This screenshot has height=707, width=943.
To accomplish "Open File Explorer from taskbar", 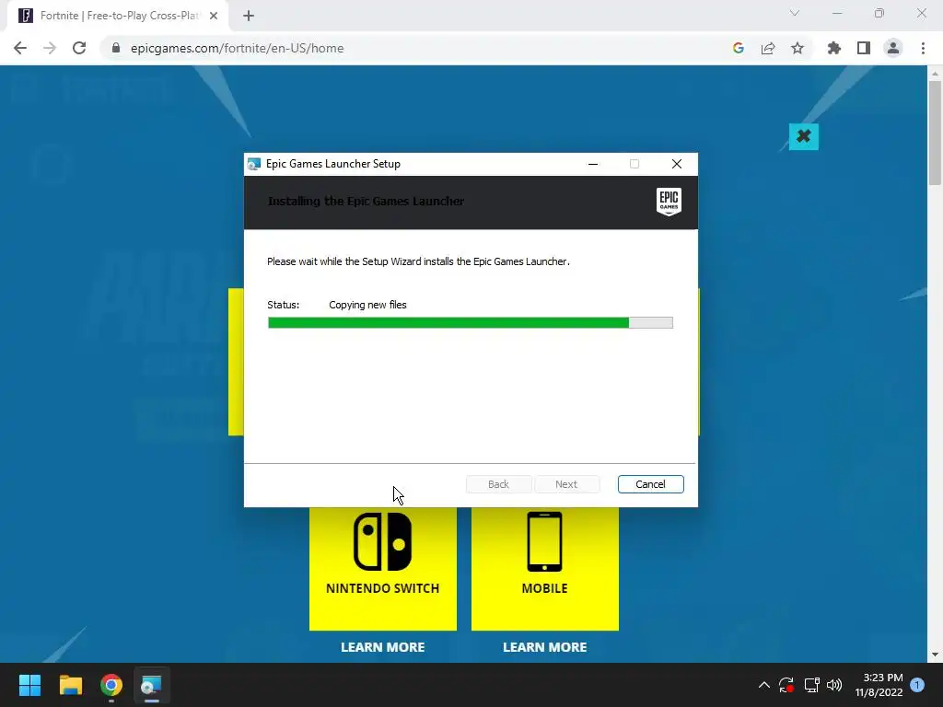I will 70,685.
